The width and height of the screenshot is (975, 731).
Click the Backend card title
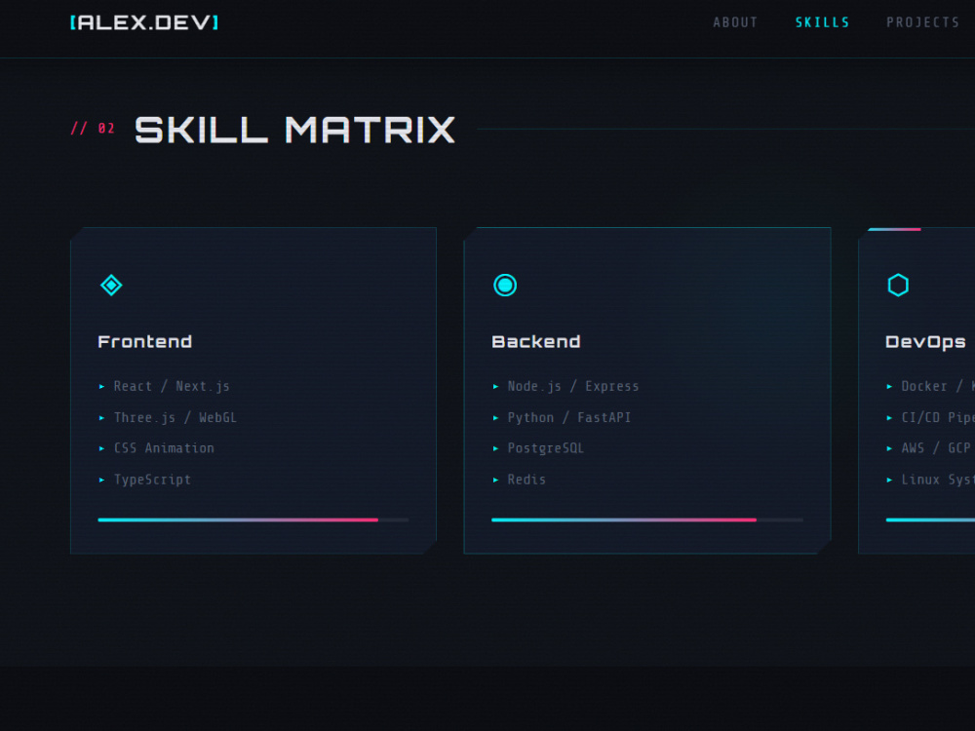click(x=536, y=342)
